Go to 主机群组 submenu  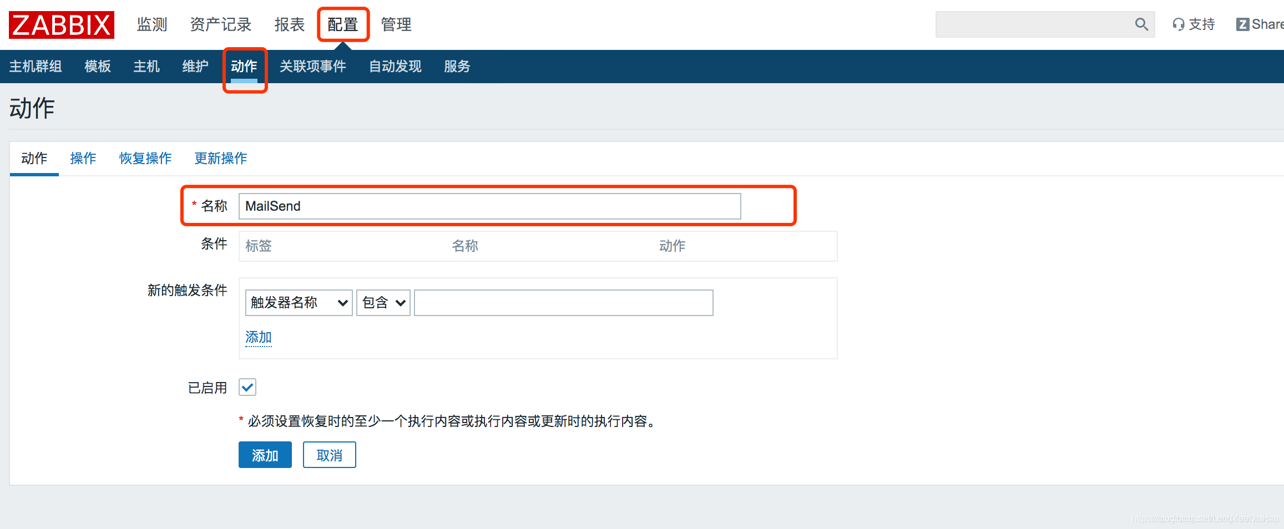pos(36,67)
